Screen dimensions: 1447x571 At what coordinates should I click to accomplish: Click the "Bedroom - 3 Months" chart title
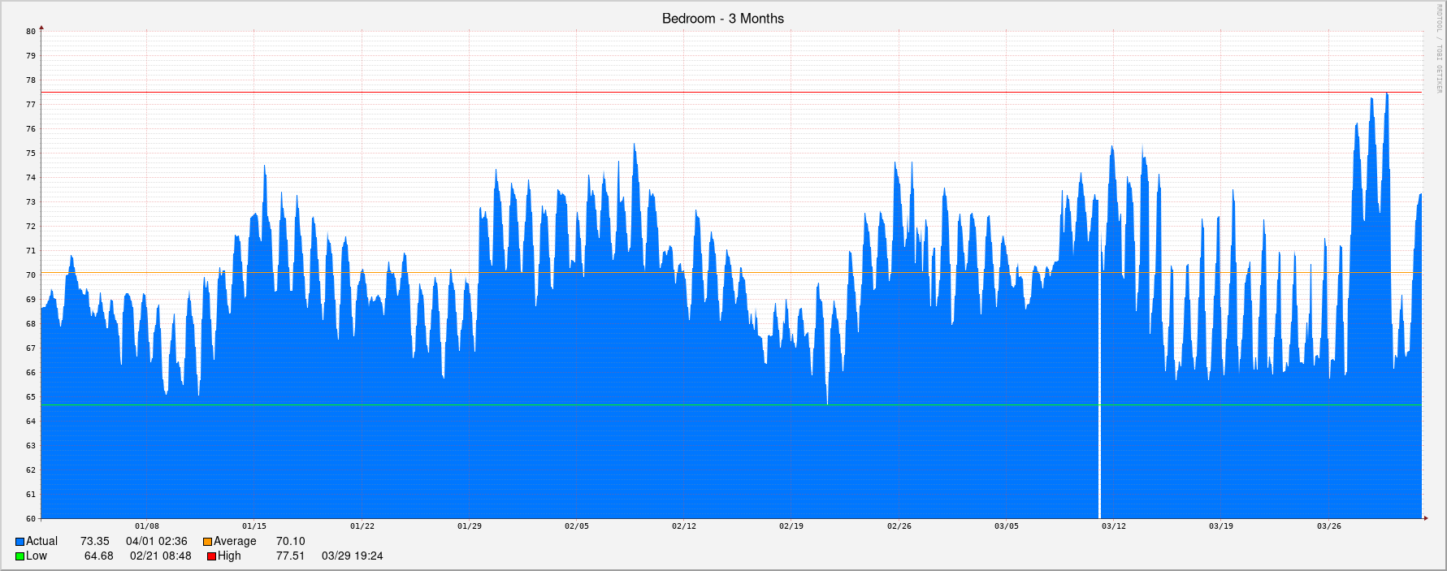722,19
